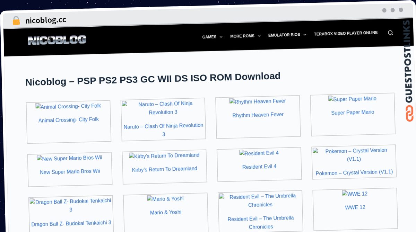Expand the chevron next to MORE ROMS
Viewport: 416px width, 232px height.
[259, 36]
